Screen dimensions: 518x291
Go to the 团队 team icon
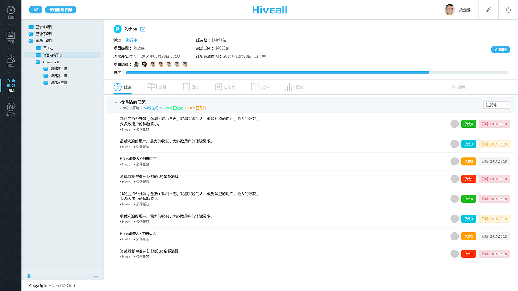[x=11, y=59]
